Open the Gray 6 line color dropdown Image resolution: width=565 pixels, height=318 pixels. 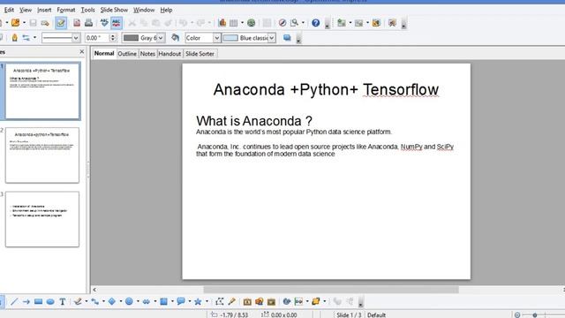161,38
